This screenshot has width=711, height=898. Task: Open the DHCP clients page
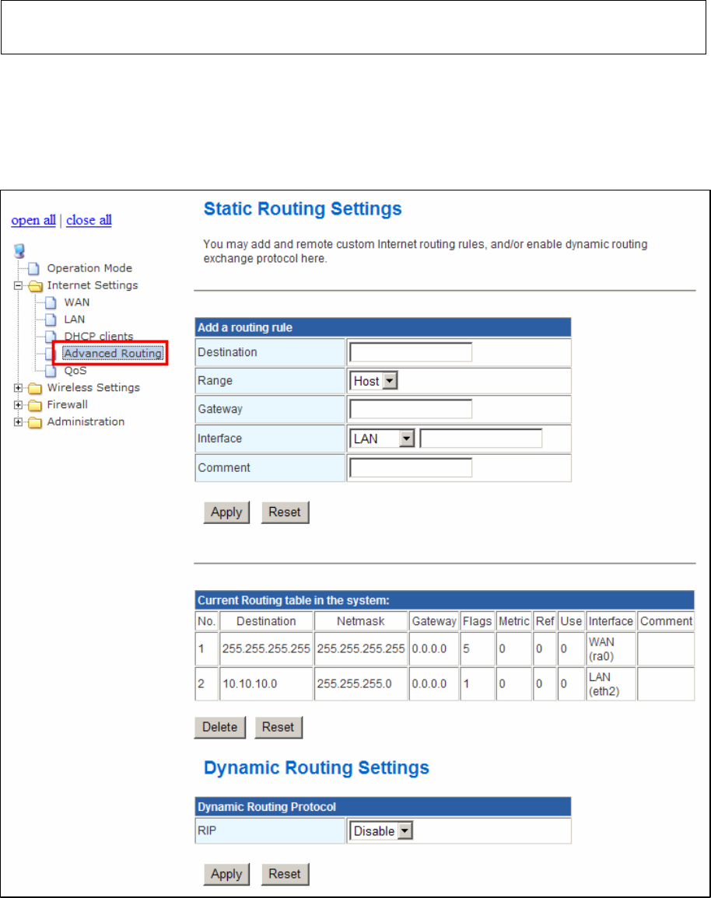(99, 336)
